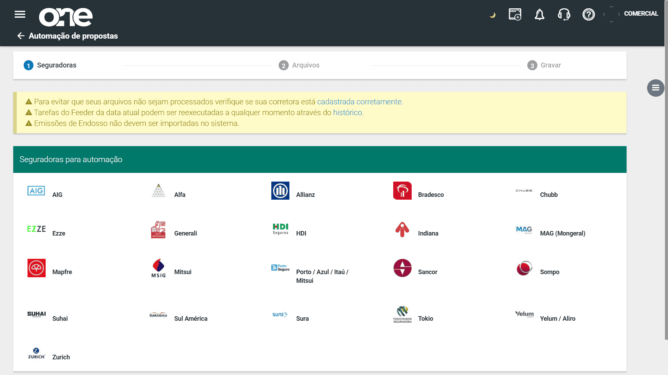Pick the HDI insurer label

coord(301,233)
